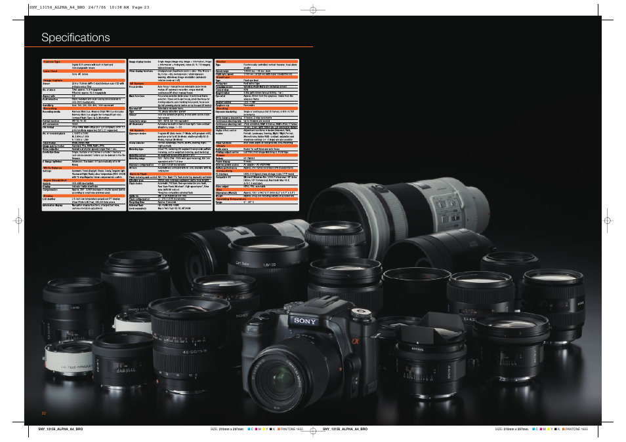
Task: Click the "Viewfinder" section header
Action: click(257, 77)
